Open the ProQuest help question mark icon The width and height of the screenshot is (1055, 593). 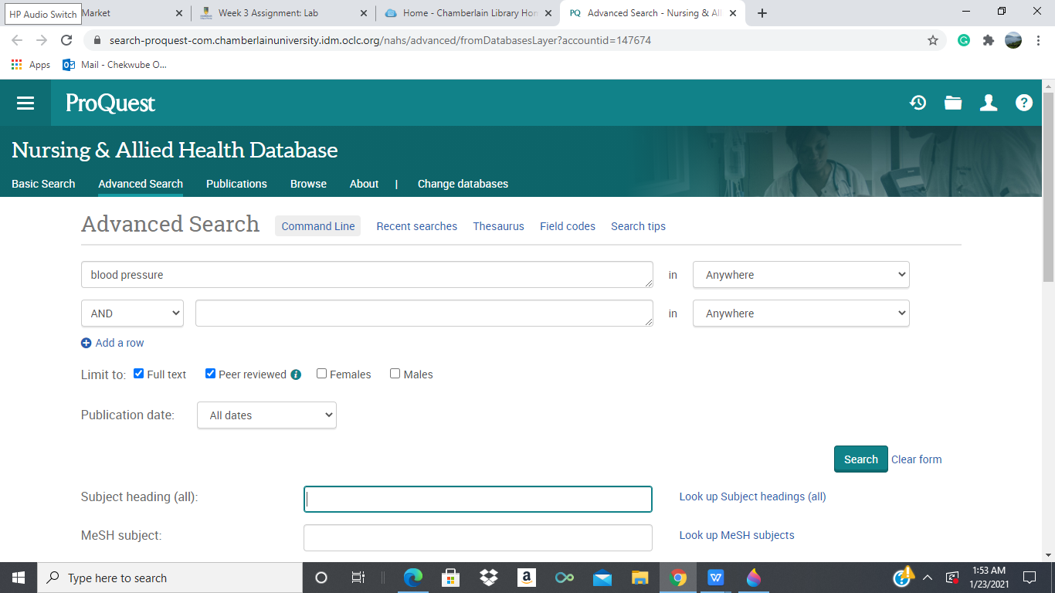point(1024,103)
